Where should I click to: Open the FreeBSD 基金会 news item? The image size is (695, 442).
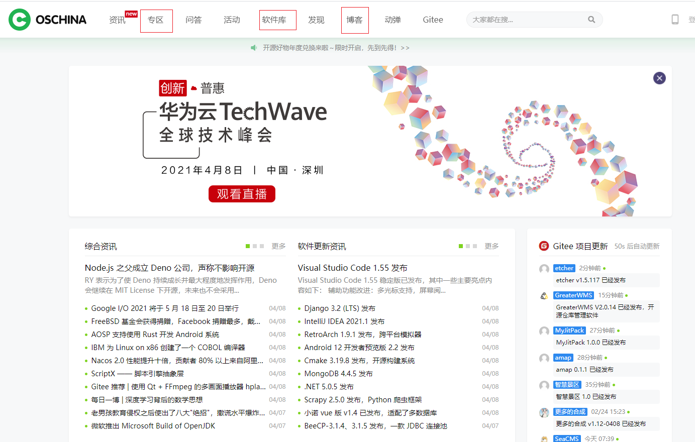point(176,321)
